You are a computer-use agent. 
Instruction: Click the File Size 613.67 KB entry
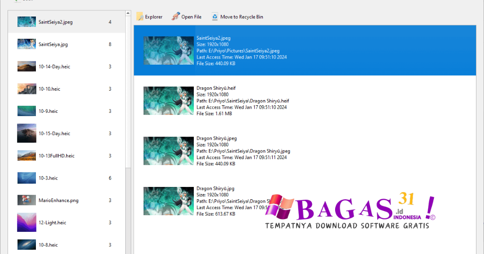click(216, 213)
